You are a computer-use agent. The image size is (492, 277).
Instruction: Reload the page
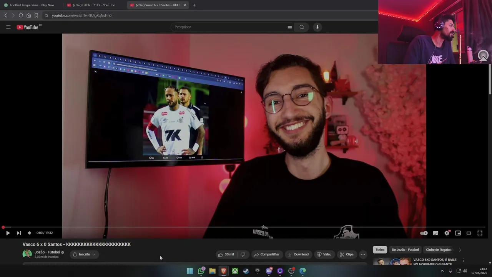point(21,15)
